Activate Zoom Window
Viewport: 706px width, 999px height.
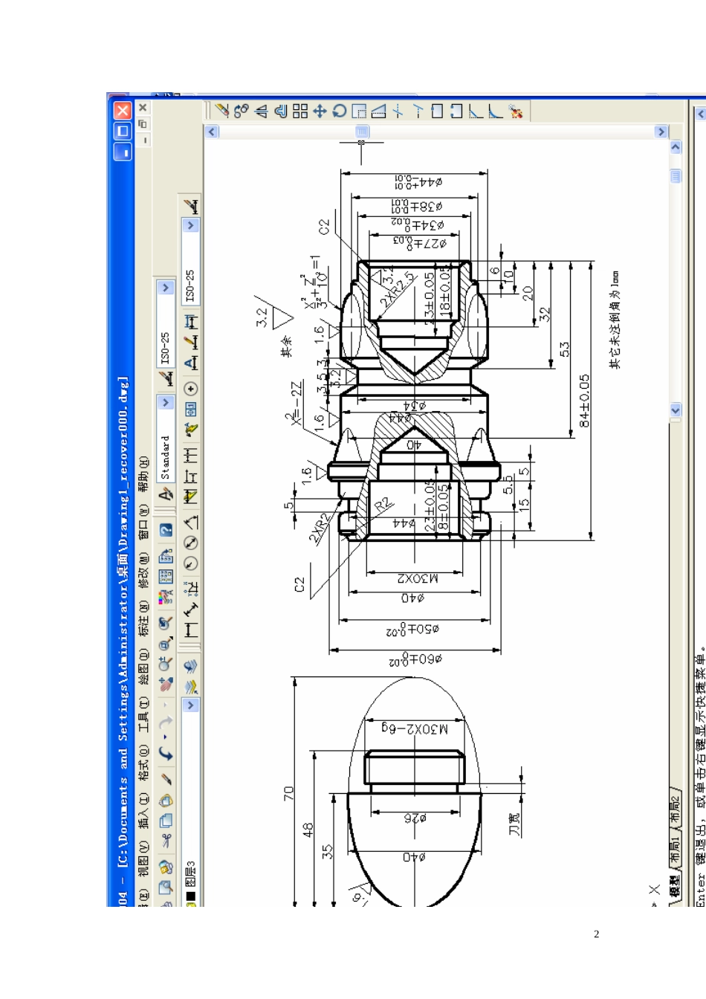(166, 642)
